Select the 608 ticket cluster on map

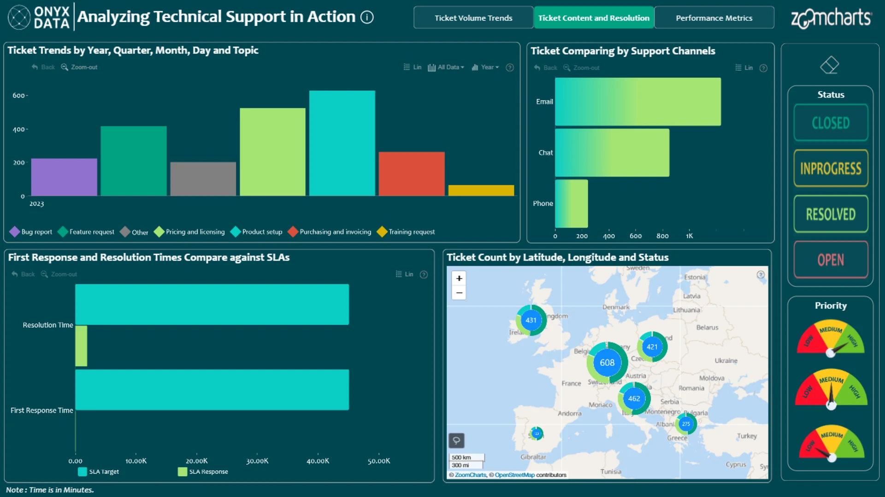point(607,363)
